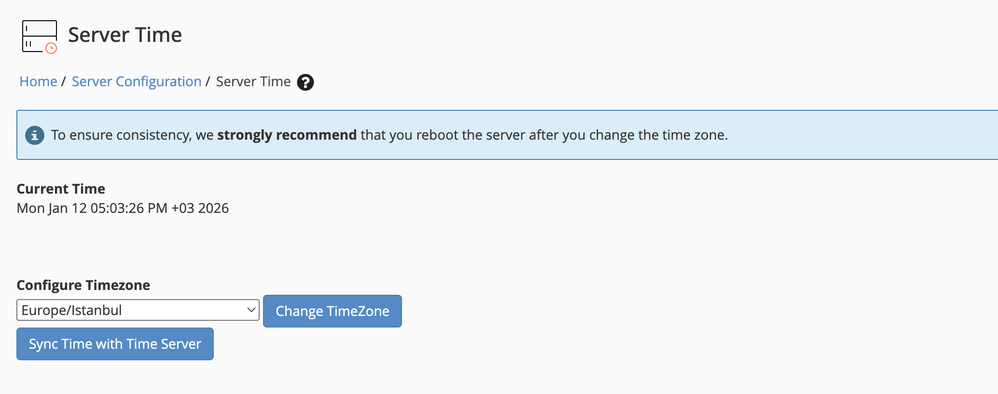Click the blue info icon in notice
This screenshot has height=394, width=998.
35,135
